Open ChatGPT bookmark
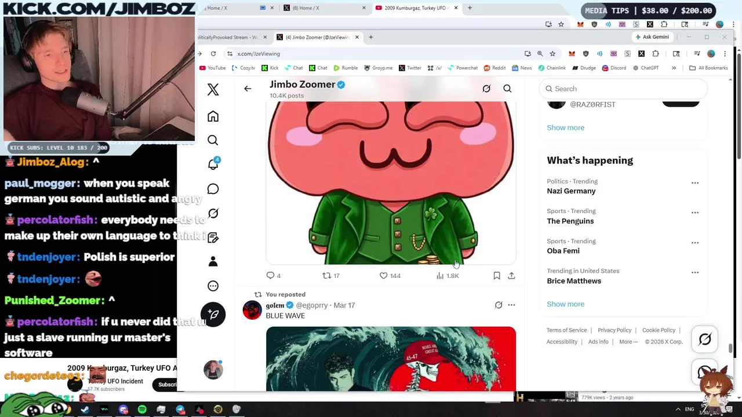This screenshot has height=417, width=742. tap(646, 68)
